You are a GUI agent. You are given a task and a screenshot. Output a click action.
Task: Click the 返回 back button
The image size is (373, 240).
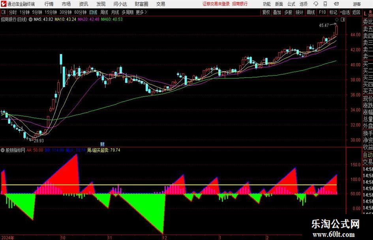(x=356, y=12)
